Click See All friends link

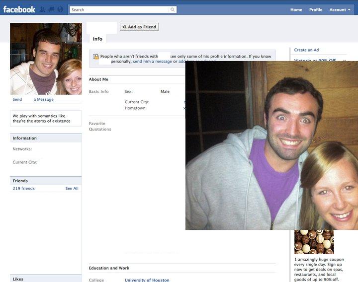(72, 189)
